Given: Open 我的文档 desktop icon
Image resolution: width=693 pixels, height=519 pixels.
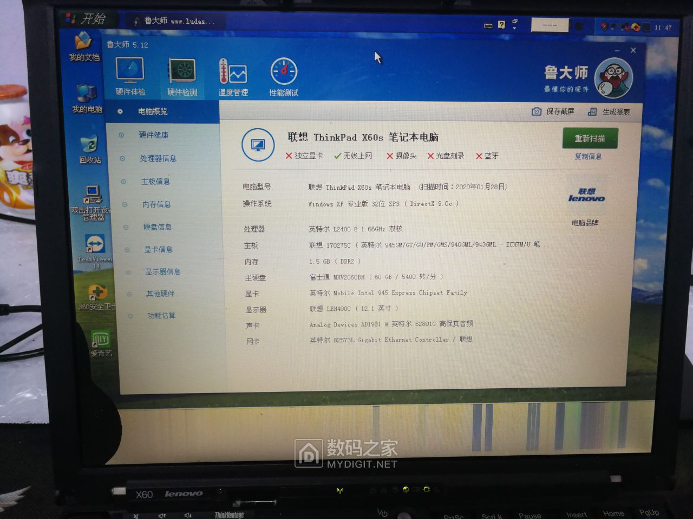Looking at the screenshot, I should (84, 47).
